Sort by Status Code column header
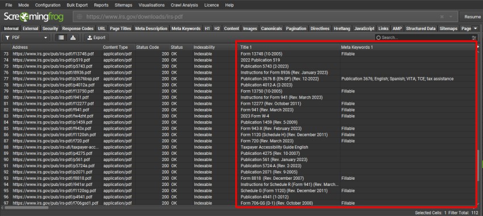This screenshot has height=216, width=483. (x=152, y=47)
